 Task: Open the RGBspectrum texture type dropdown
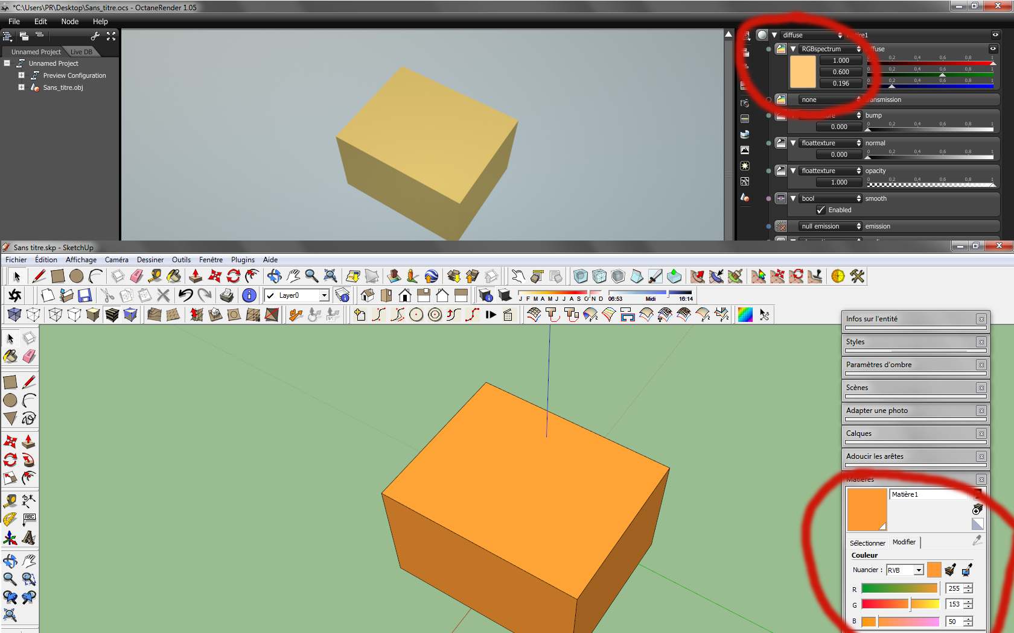(831, 49)
